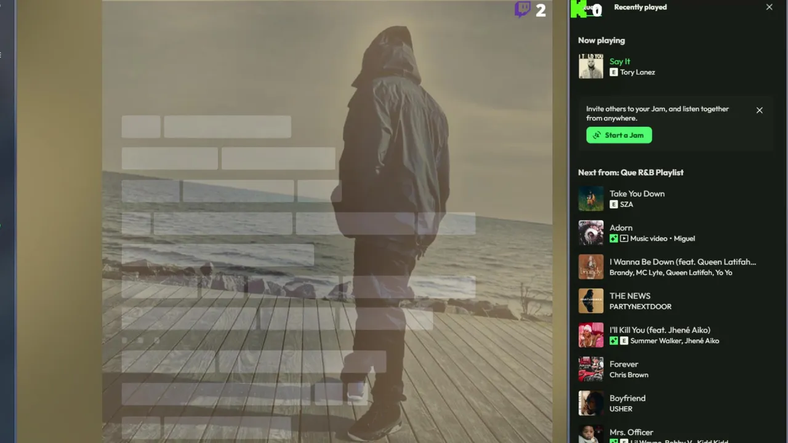The image size is (788, 443).
Task: Select the Take You Down cover art
Action: coord(591,199)
